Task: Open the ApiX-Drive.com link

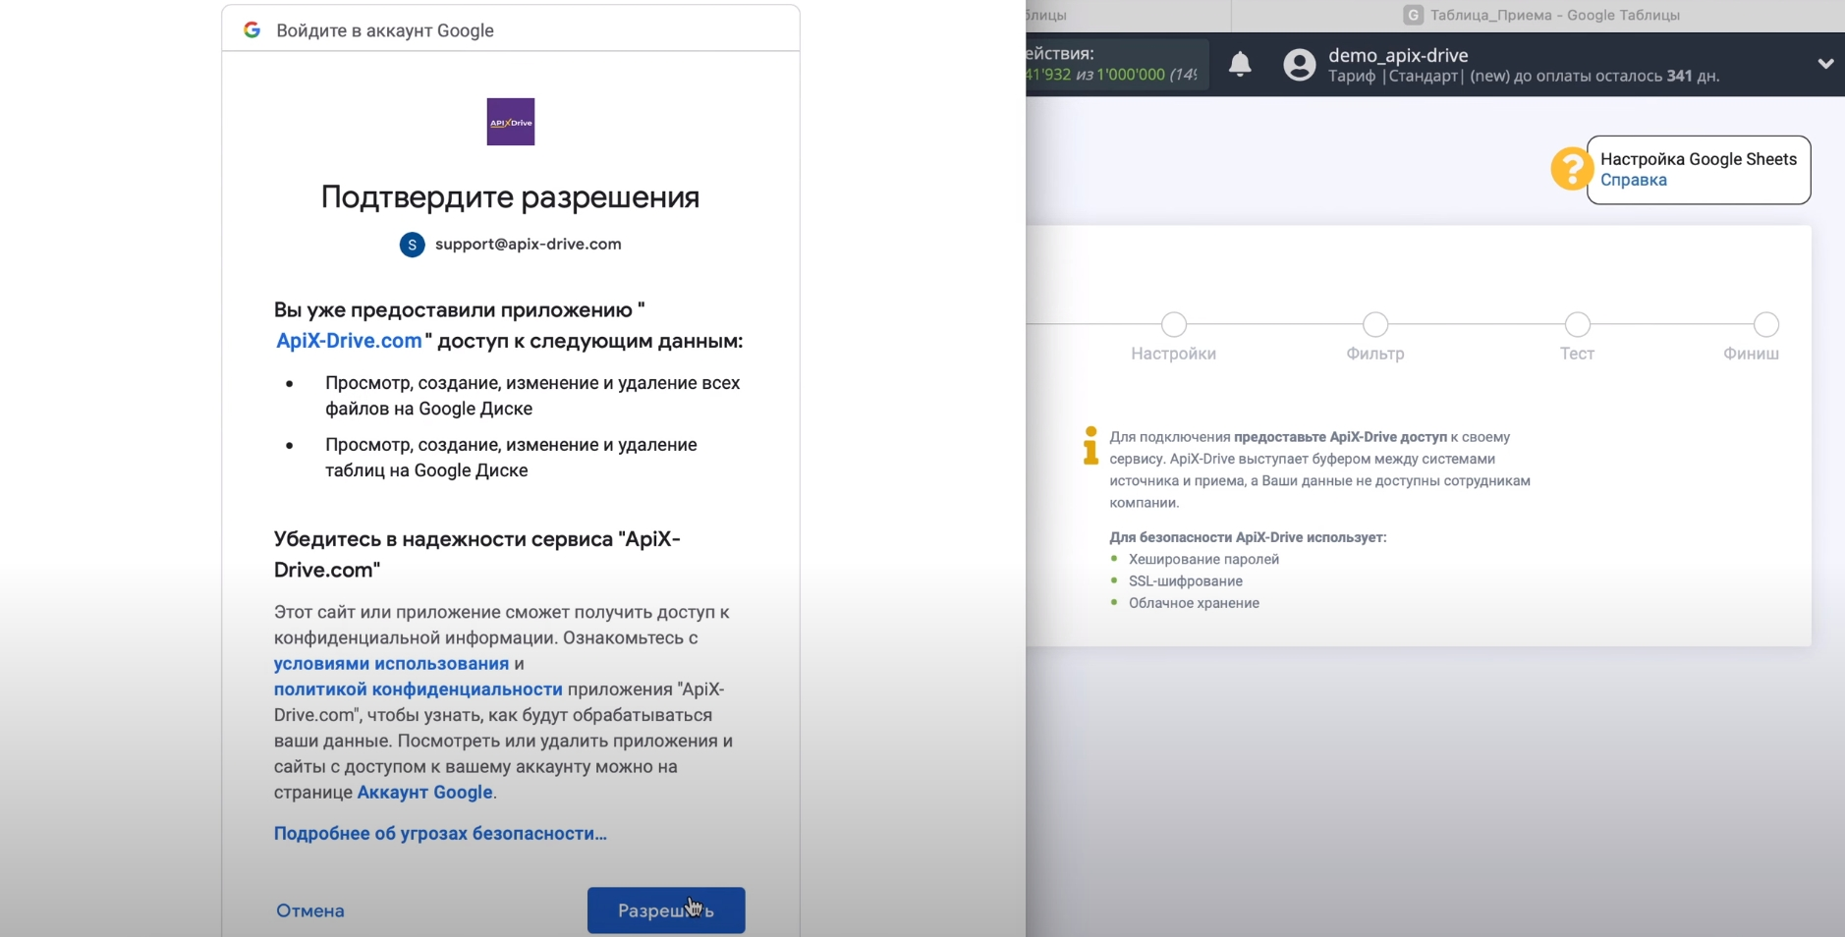Action: [349, 341]
